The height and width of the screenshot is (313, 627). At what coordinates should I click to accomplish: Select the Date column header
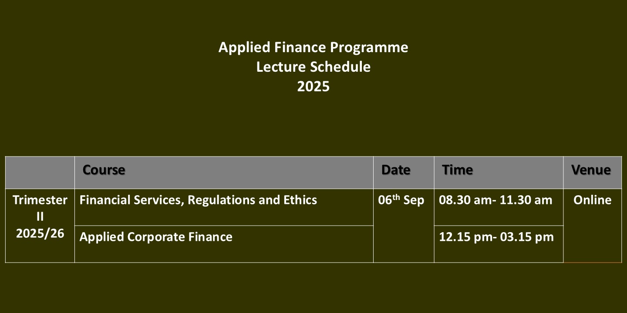pyautogui.click(x=396, y=170)
